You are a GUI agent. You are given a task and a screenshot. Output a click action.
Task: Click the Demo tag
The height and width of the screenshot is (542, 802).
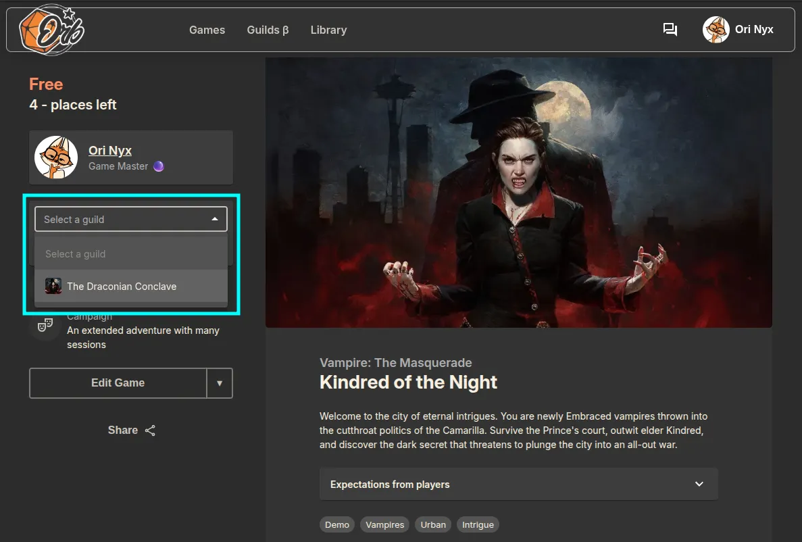click(337, 524)
